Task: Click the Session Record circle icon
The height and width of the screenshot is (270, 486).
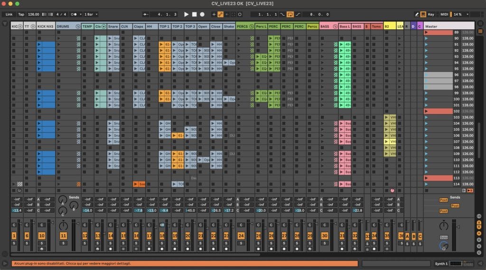Action: (x=240, y=14)
